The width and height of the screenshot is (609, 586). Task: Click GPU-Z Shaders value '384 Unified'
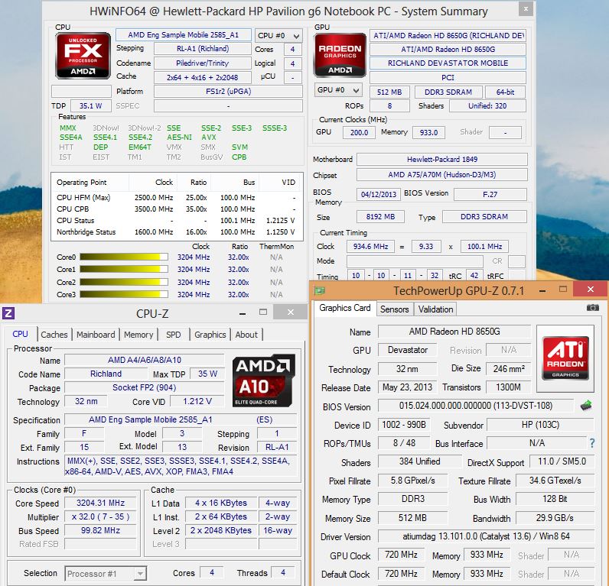pyautogui.click(x=419, y=461)
